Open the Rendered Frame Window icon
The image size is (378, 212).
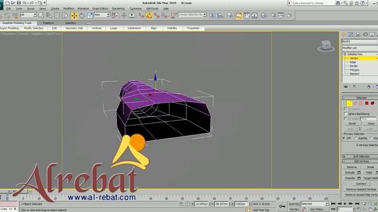(x=281, y=16)
